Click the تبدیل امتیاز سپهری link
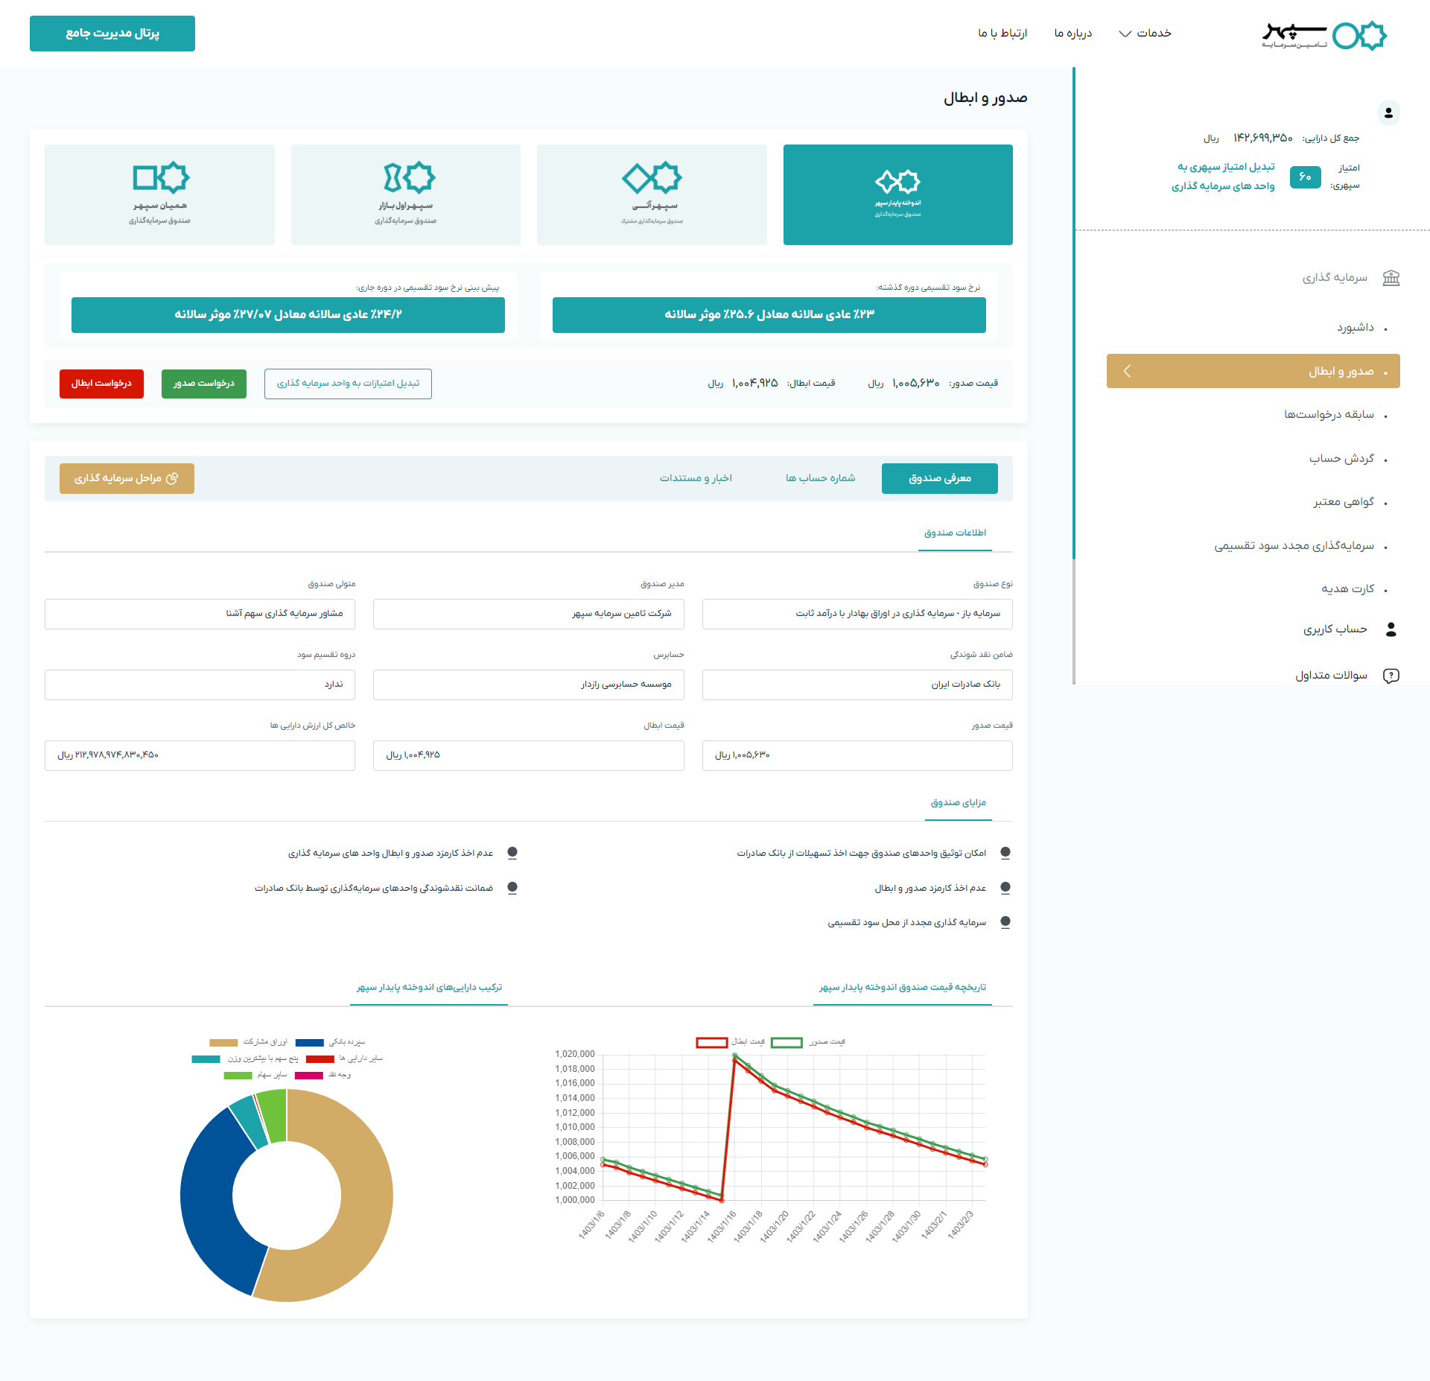This screenshot has height=1381, width=1430. point(1223,177)
